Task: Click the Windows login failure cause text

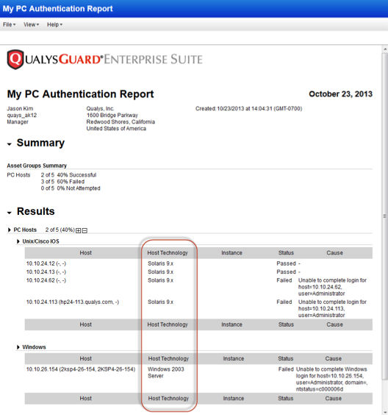Action: 331,379
